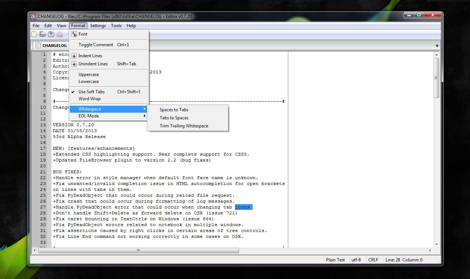Open the Edit menu
This screenshot has height=279, width=470.
[48, 26]
